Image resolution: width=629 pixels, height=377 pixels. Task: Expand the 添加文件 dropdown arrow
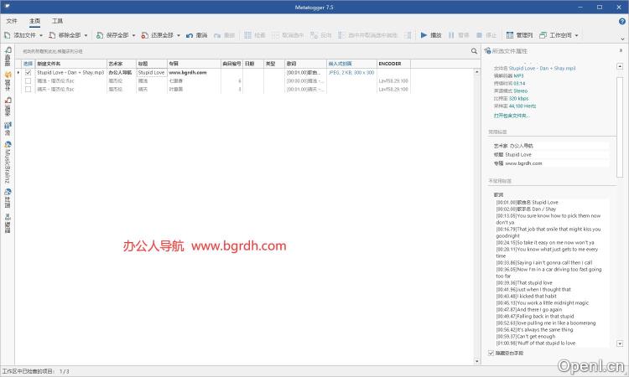coord(40,36)
